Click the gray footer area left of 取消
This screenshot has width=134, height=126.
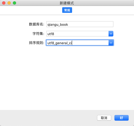point(48,118)
